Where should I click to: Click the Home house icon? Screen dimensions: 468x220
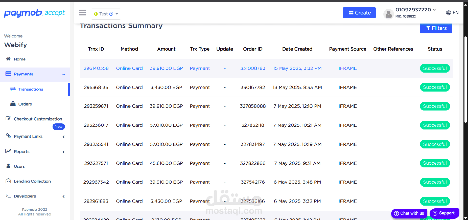point(8,59)
